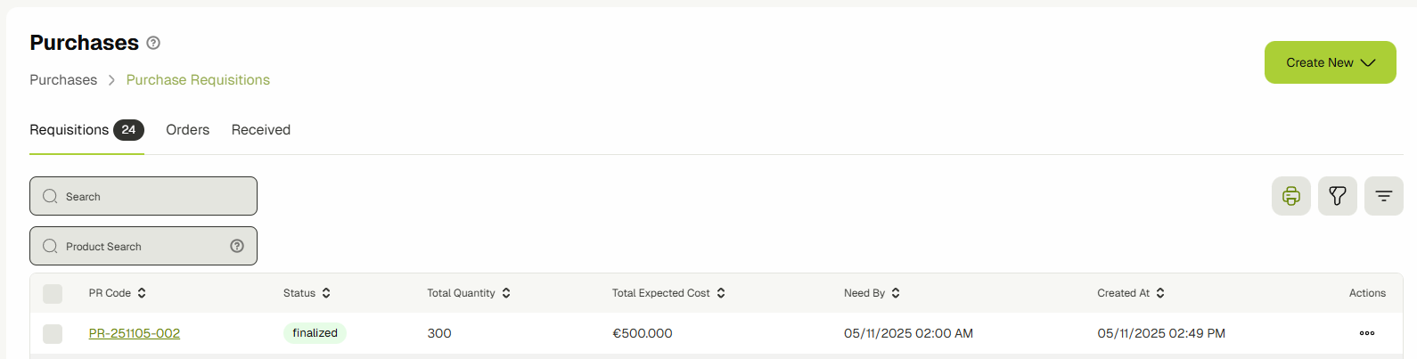Check the PR-251105-002 row checkbox
This screenshot has width=1417, height=359.
pyautogui.click(x=53, y=333)
